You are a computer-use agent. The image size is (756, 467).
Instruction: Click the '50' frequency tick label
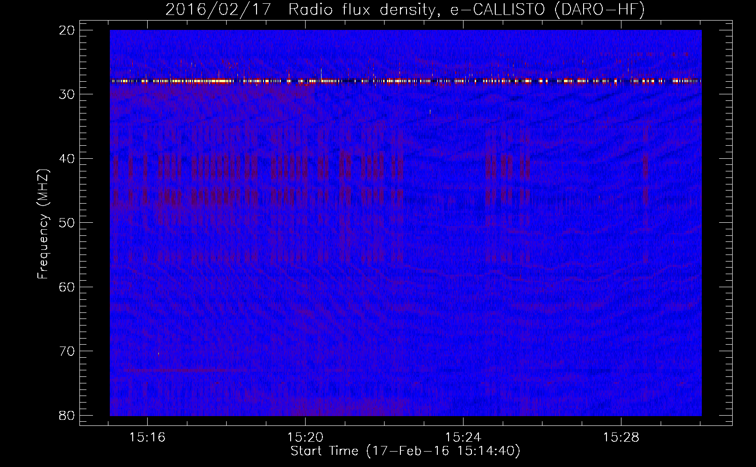pyautogui.click(x=67, y=223)
